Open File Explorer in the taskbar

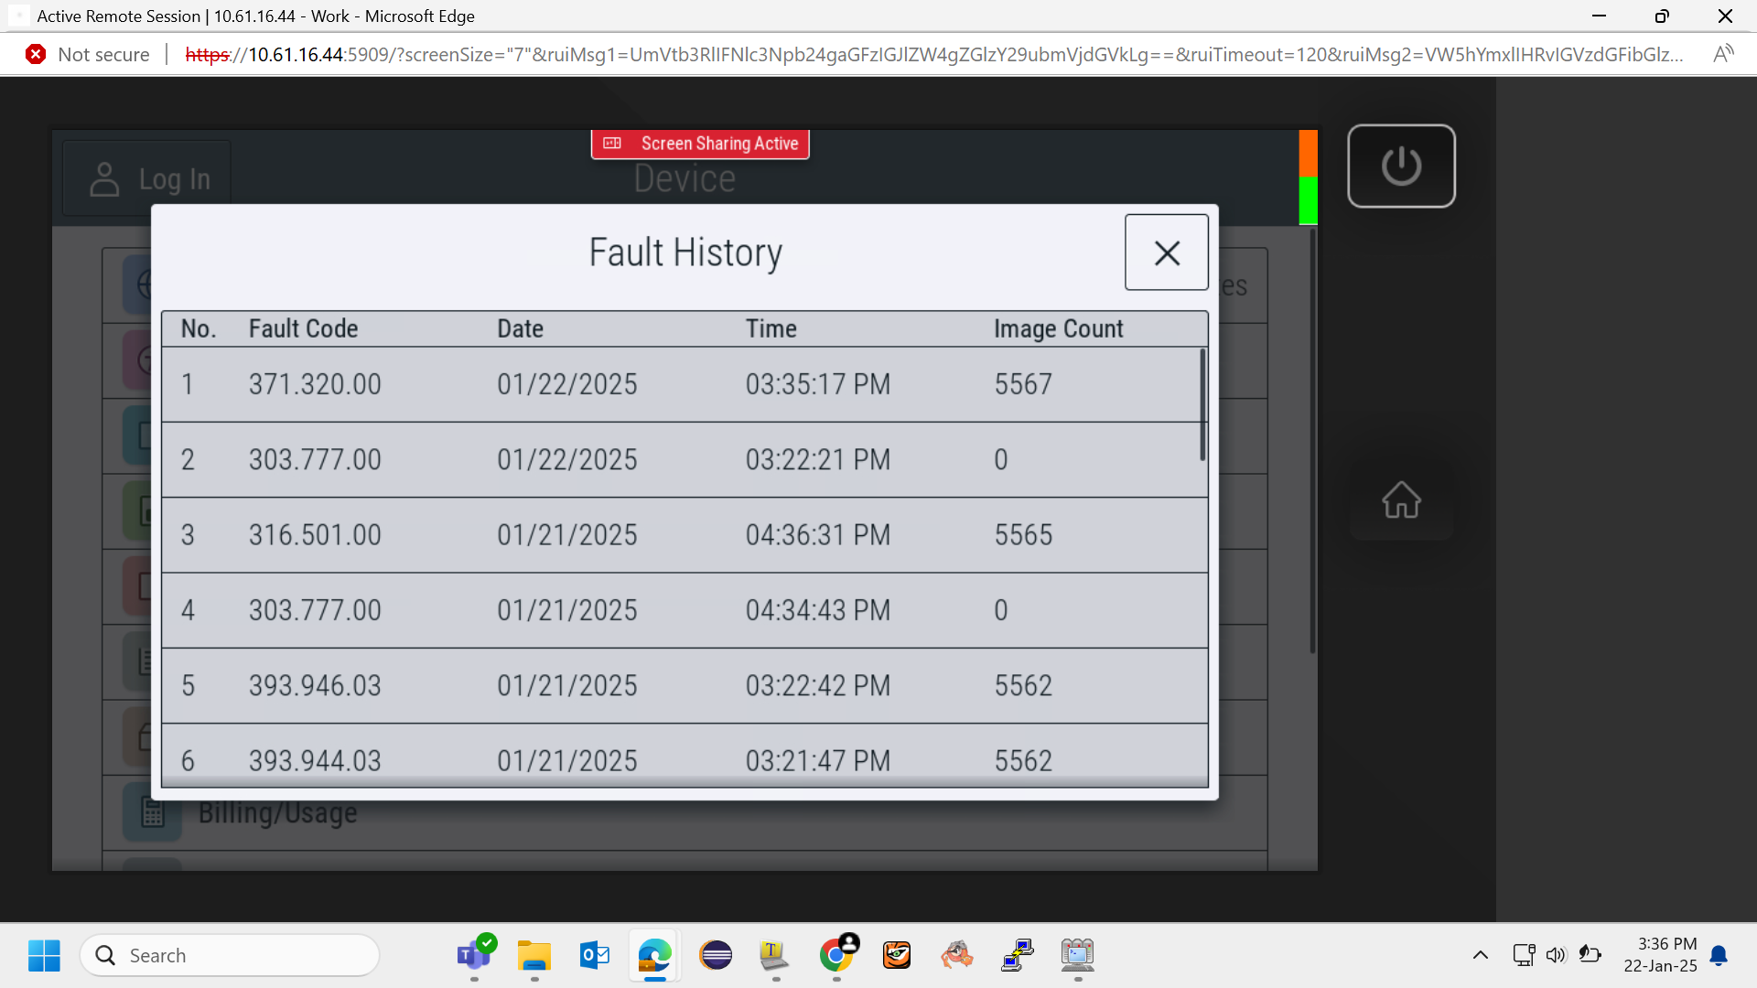pos(534,955)
